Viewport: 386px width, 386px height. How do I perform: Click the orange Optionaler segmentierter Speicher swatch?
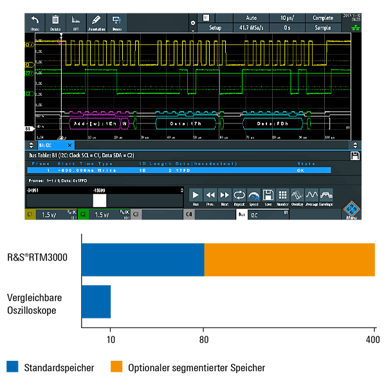click(x=116, y=367)
